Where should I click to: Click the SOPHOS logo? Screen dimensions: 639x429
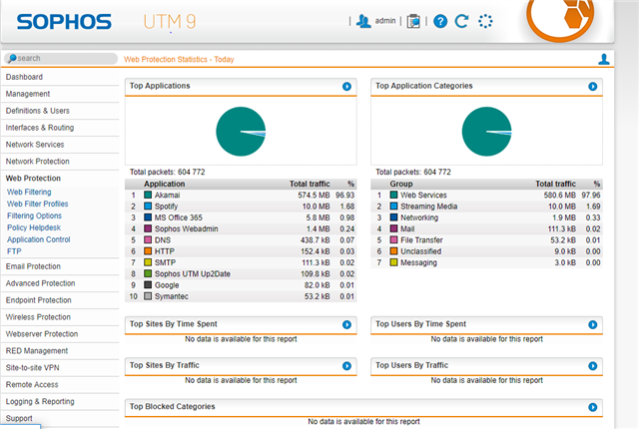coord(64,22)
